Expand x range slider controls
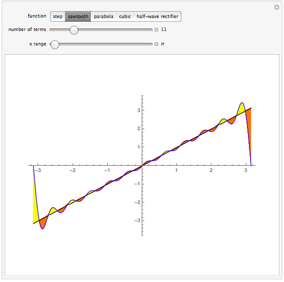Image resolution: width=284 pixels, height=282 pixels. tap(156, 44)
